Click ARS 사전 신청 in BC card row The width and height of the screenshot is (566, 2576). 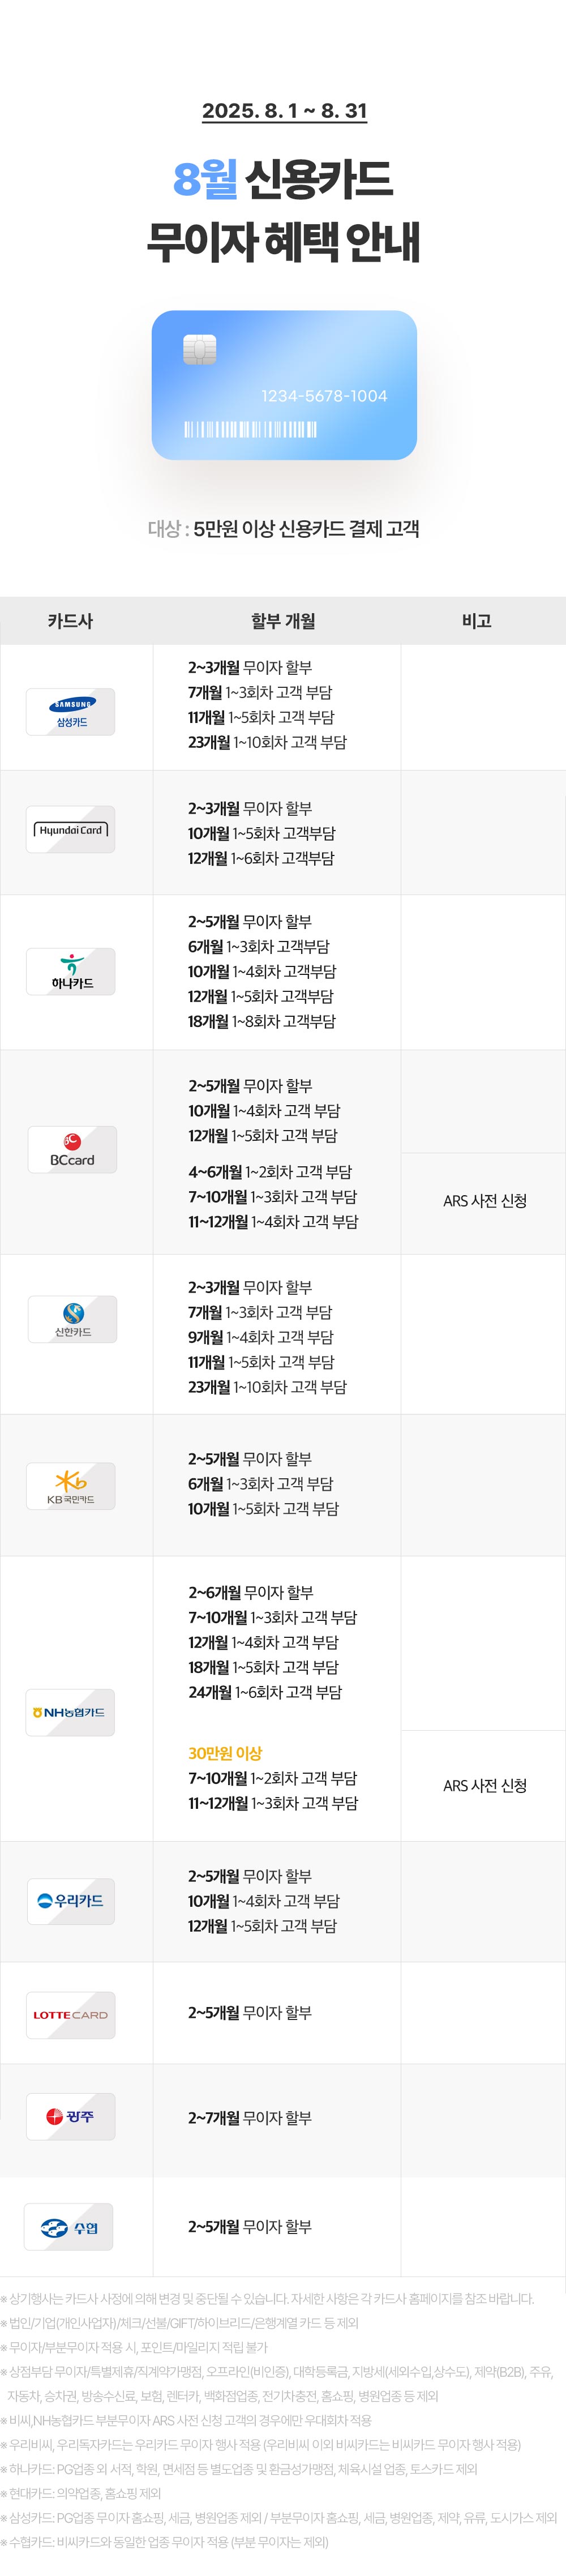point(485,1200)
